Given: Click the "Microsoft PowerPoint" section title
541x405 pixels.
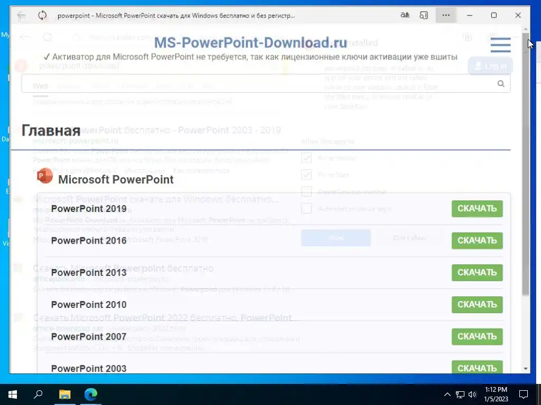Looking at the screenshot, I should [116, 179].
